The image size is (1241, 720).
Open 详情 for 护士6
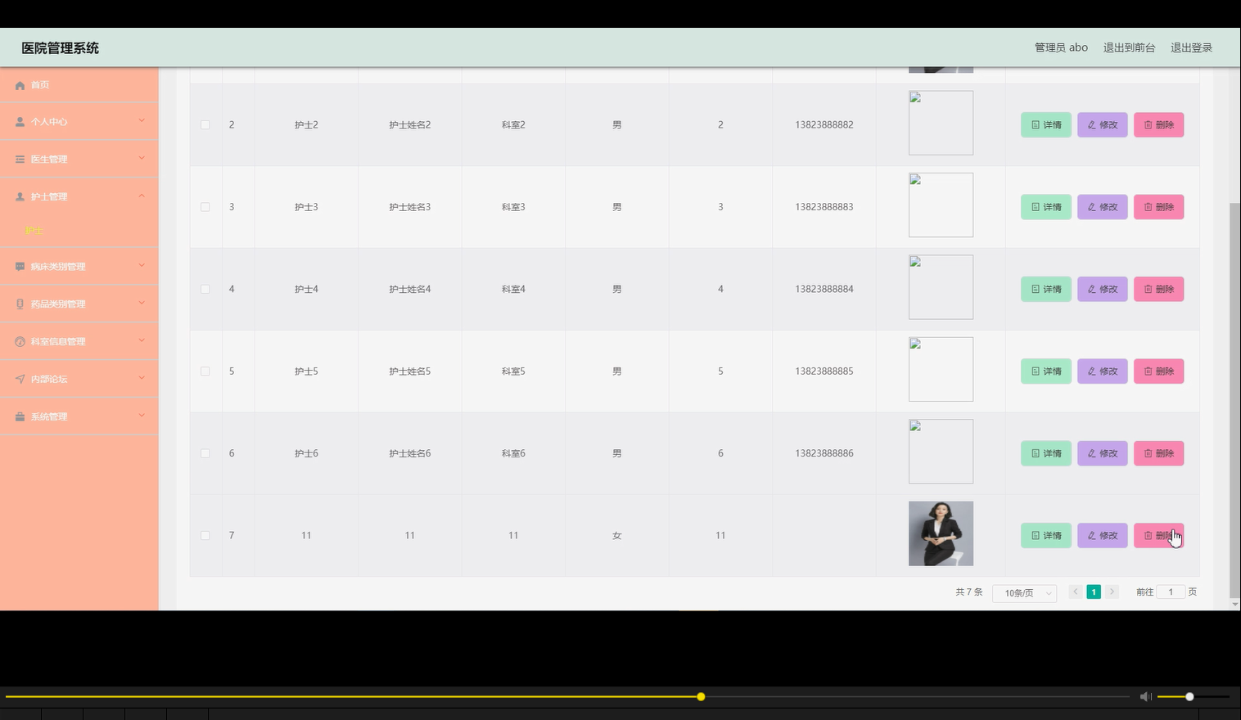click(x=1045, y=453)
